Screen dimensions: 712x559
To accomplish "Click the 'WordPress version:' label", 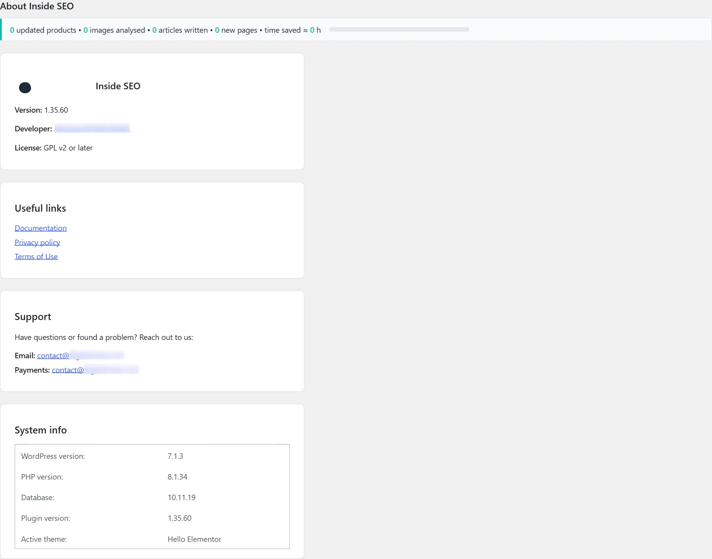I will [53, 456].
